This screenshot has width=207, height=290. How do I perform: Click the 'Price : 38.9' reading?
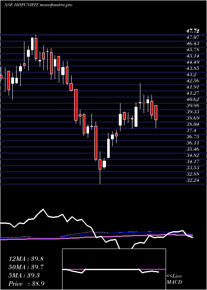tap(26, 284)
